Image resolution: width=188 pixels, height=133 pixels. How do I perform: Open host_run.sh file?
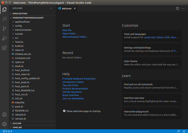(32, 94)
